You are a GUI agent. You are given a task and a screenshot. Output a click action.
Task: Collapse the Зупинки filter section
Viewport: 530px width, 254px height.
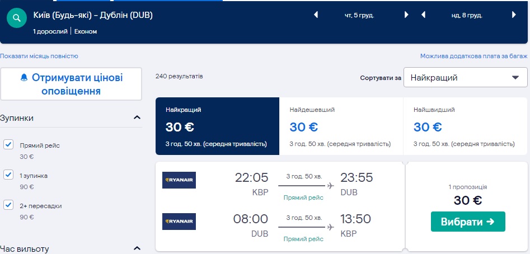point(137,117)
